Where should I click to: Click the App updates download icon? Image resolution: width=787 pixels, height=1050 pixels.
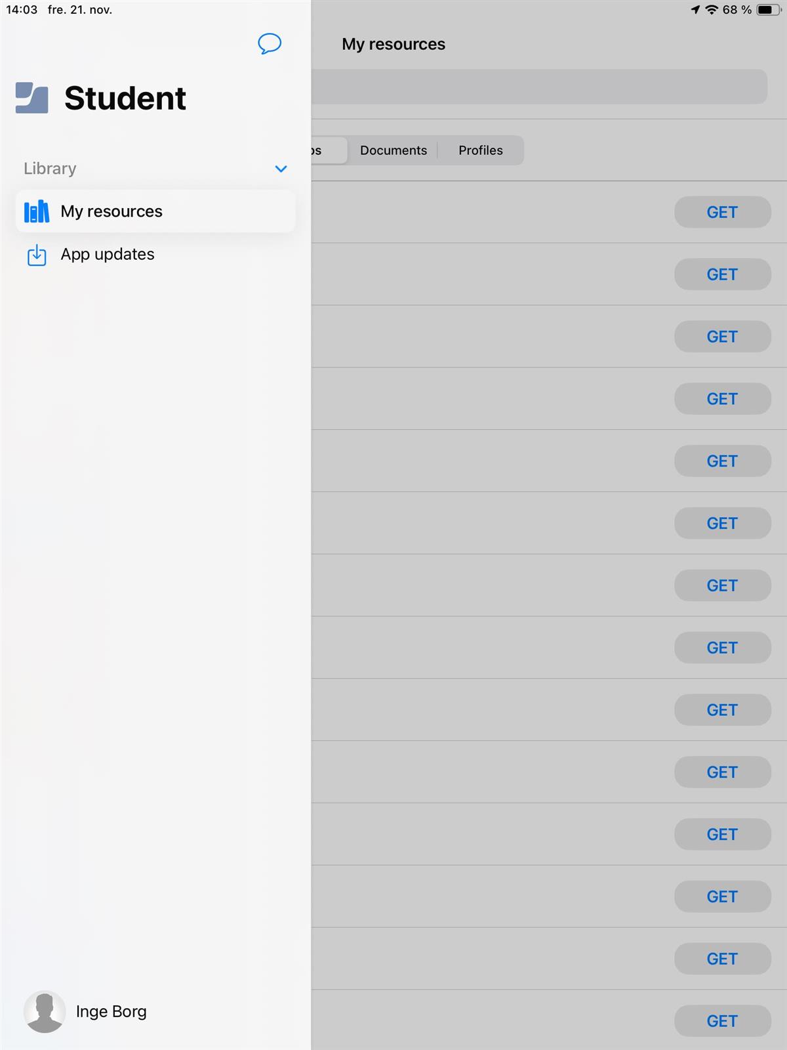[37, 255]
